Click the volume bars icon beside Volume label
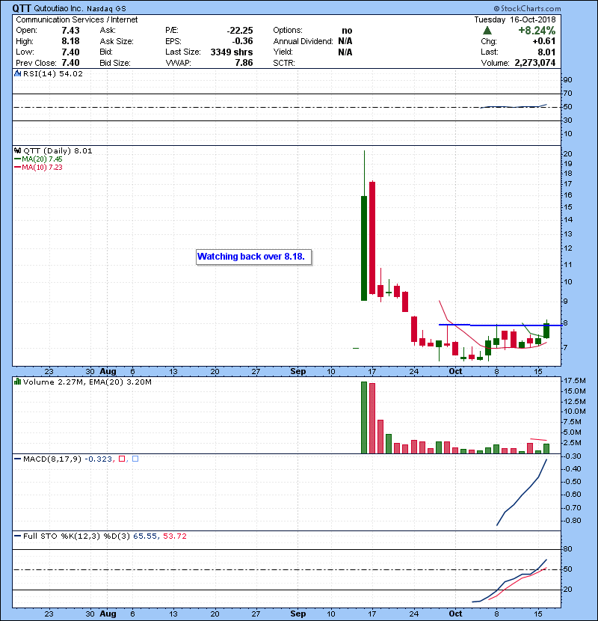Viewport: 598px width, 621px height. click(17, 382)
